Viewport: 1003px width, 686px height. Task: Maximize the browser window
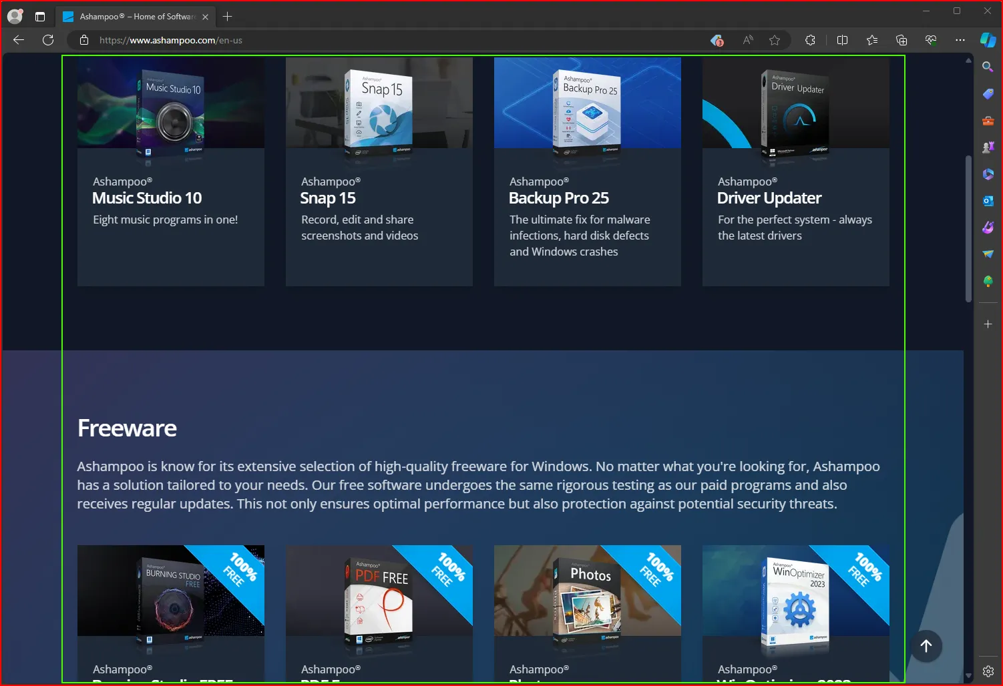957,11
